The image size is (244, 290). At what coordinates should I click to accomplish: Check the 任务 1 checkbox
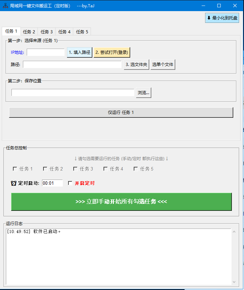(15, 169)
